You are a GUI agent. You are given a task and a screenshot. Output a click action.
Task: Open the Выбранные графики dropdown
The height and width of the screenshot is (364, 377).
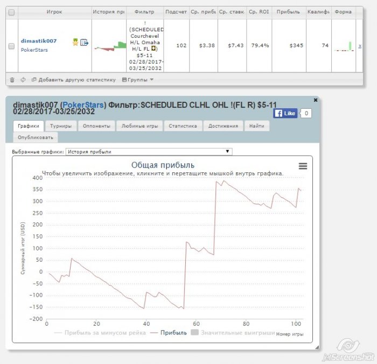tap(149, 151)
